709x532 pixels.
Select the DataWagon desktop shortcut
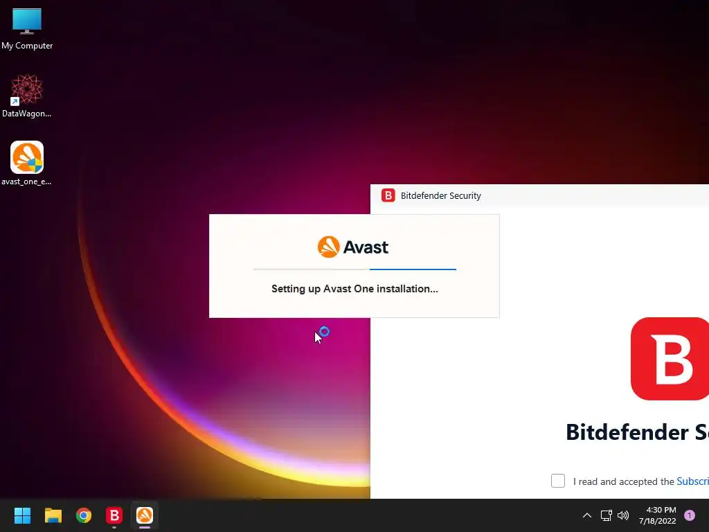(x=27, y=96)
